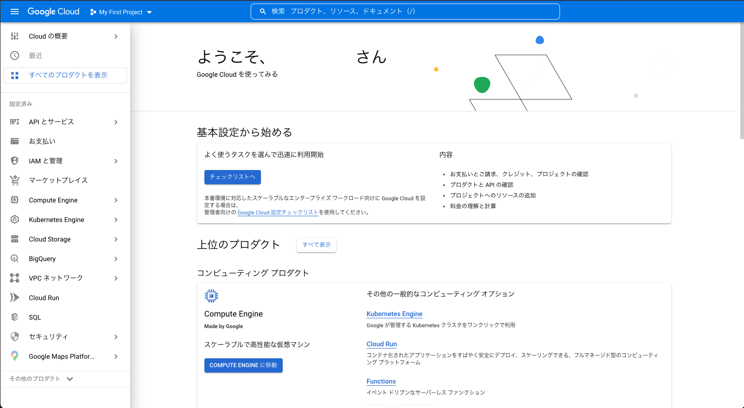Click the Google Maps Platform pin icon
Viewport: 744px width, 408px height.
click(x=15, y=356)
